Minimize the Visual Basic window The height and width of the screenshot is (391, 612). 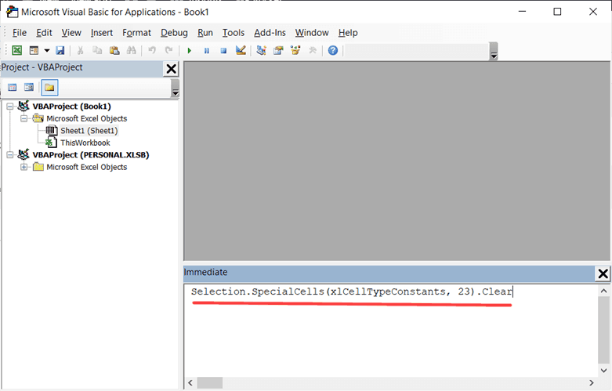pyautogui.click(x=522, y=12)
